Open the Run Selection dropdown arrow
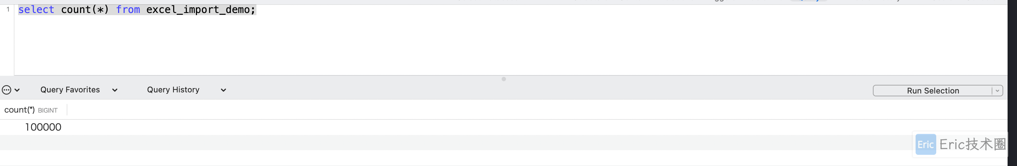 tap(997, 91)
